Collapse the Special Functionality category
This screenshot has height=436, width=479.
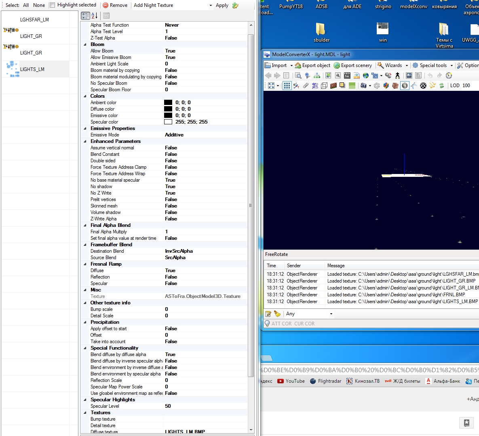click(85, 348)
